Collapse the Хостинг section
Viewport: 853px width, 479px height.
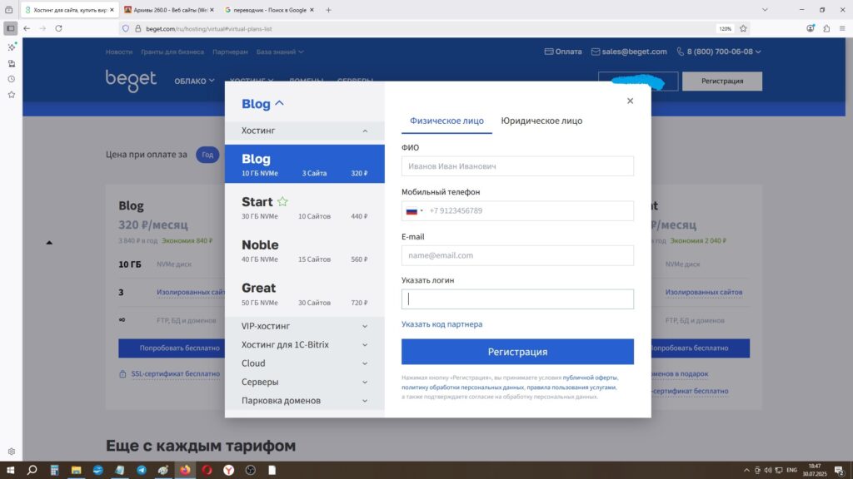coord(305,131)
